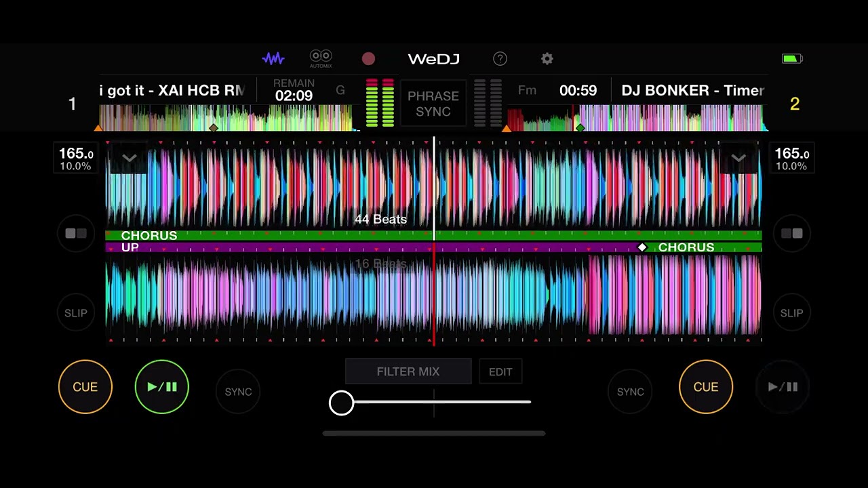Screen dimensions: 868x488
Task: Open the EDIT option
Action: (500, 371)
